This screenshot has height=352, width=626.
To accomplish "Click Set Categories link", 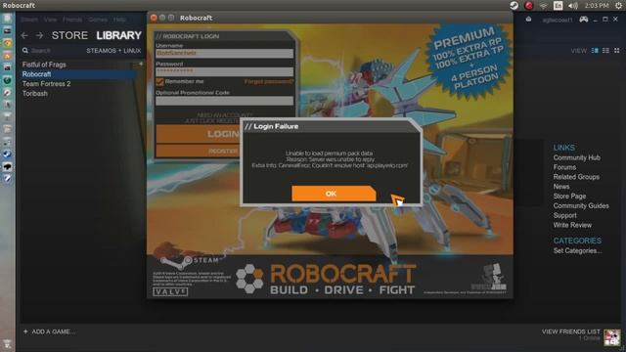I will 577,250.
